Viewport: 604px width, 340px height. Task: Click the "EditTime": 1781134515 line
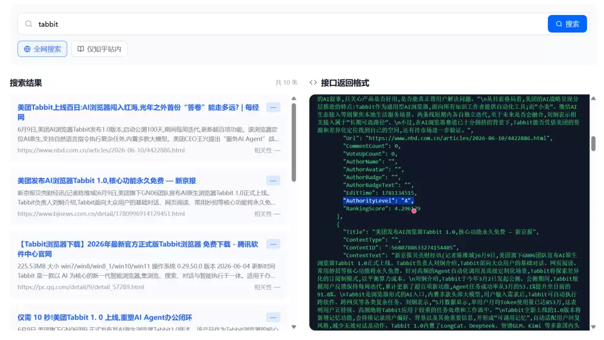(x=380, y=193)
